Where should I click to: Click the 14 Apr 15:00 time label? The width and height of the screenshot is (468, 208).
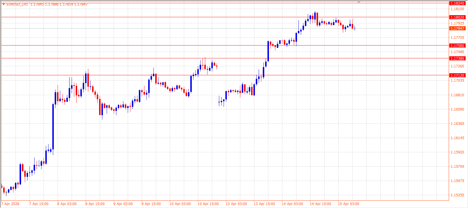[x=320, y=204]
